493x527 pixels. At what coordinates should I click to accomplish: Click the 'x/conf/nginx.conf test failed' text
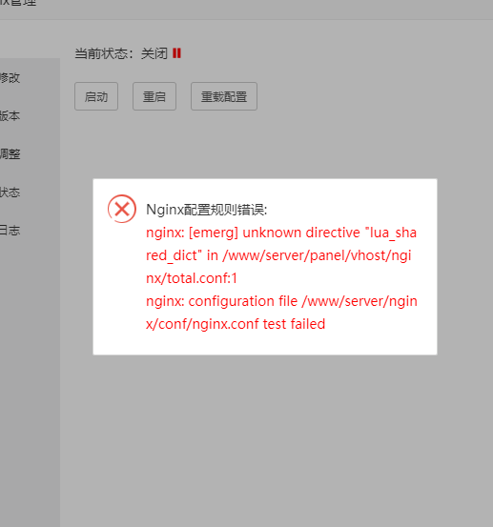click(x=236, y=324)
